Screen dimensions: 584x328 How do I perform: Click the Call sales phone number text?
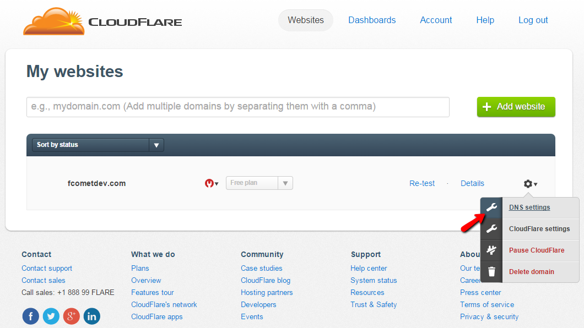(68, 292)
